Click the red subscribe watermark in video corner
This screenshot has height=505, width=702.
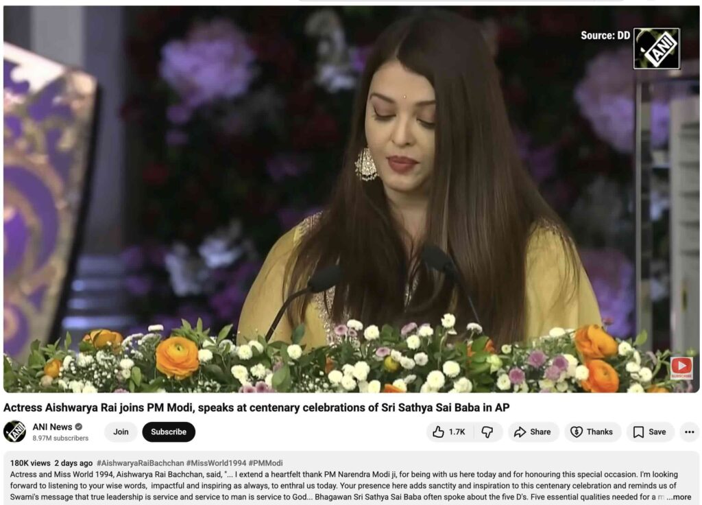(x=681, y=368)
